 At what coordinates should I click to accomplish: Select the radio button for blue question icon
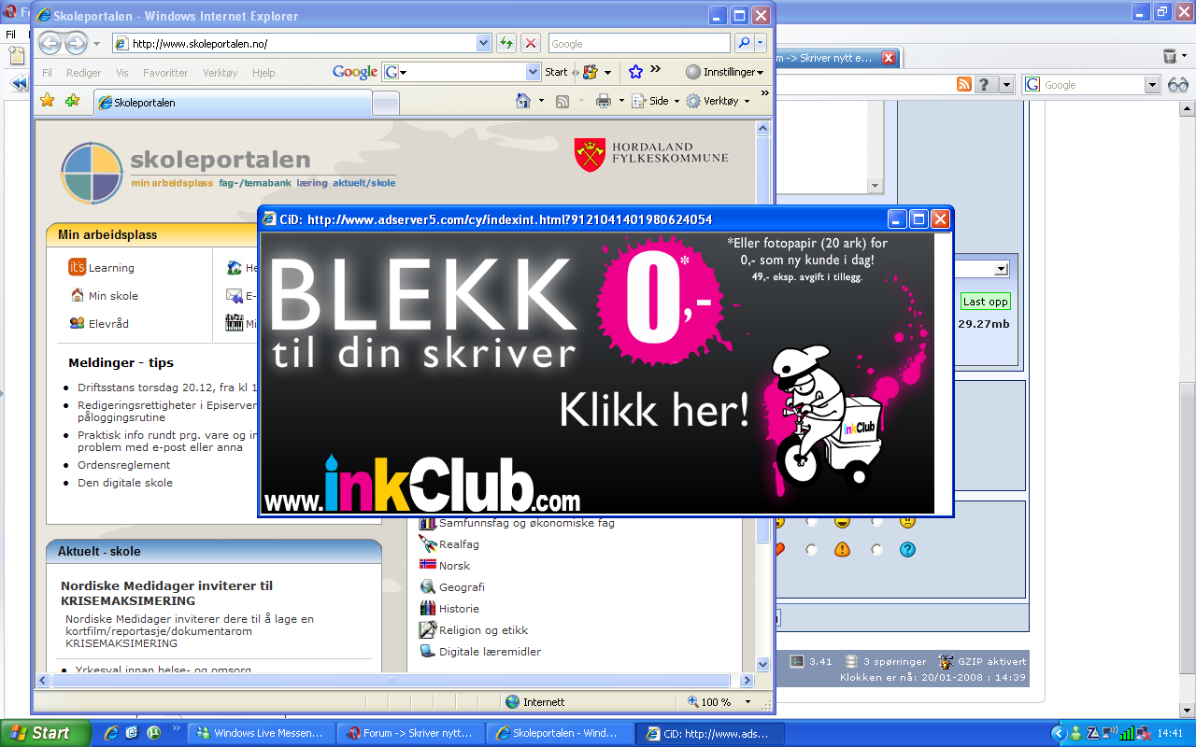coord(876,550)
